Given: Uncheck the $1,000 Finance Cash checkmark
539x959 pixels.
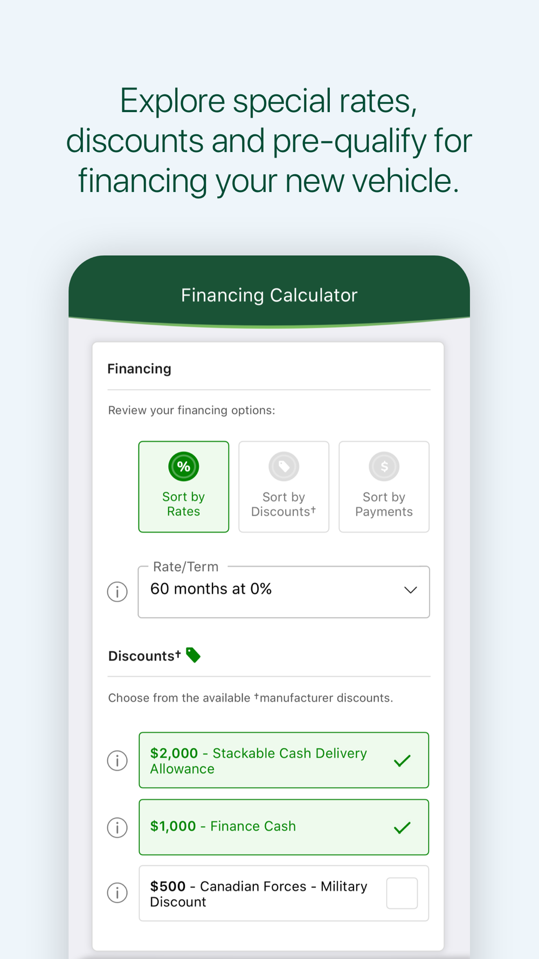Looking at the screenshot, I should [x=402, y=827].
